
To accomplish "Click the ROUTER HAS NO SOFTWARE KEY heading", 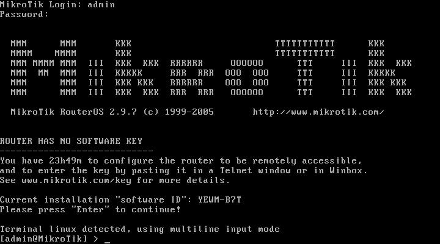I will [x=71, y=141].
